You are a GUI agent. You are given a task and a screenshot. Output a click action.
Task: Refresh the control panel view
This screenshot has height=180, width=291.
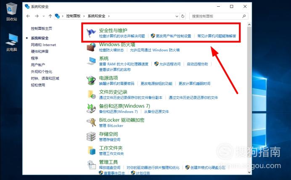pyautogui.click(x=183, y=16)
